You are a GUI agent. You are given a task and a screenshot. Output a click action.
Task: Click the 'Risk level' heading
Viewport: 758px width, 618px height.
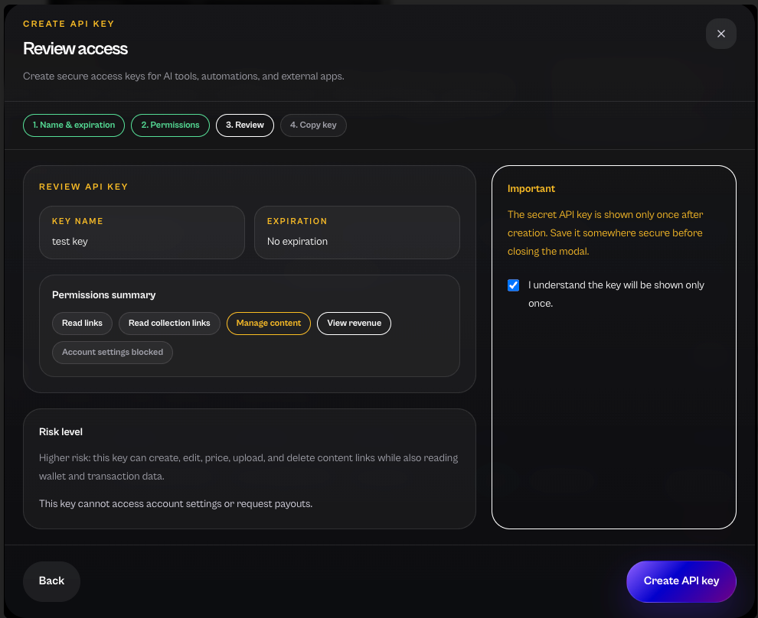coord(61,431)
